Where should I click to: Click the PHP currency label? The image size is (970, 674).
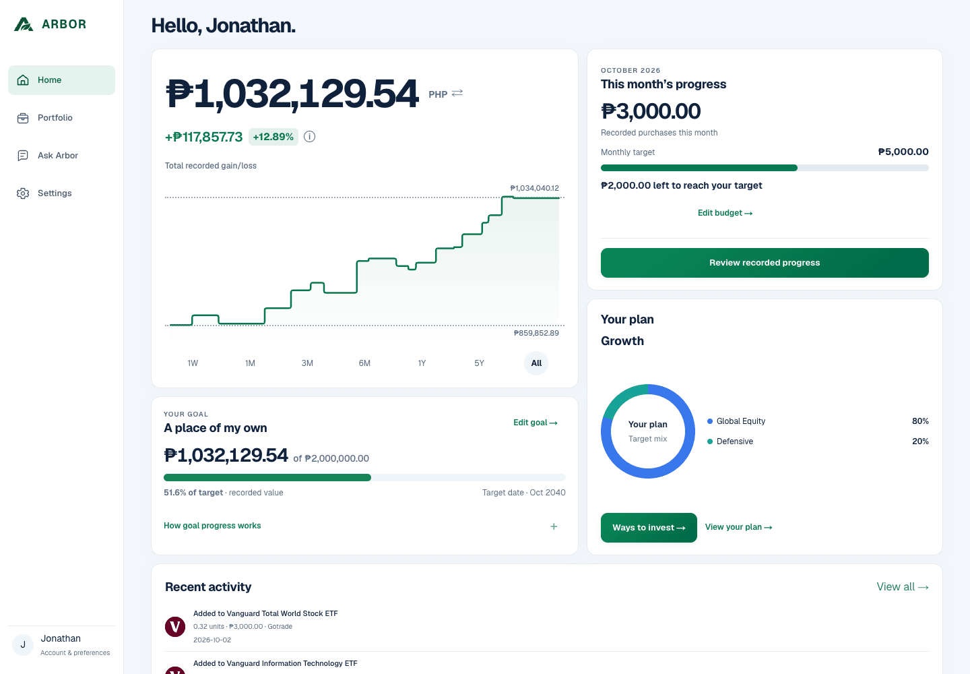tap(438, 94)
